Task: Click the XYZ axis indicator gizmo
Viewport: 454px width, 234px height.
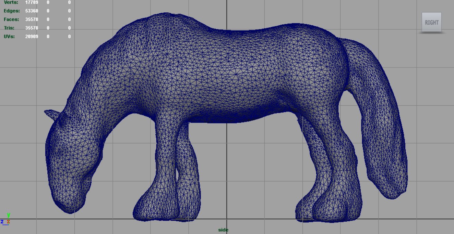Action: tap(5, 219)
